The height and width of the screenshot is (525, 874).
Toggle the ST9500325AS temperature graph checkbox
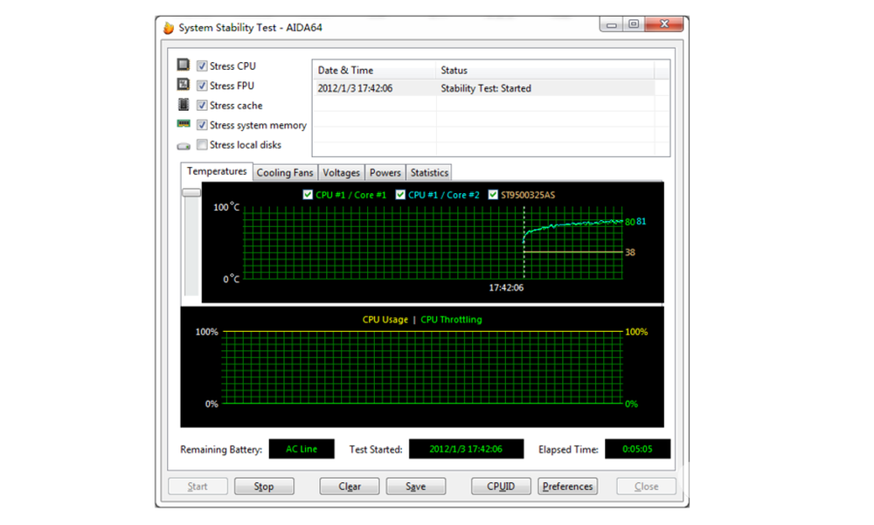tap(493, 195)
